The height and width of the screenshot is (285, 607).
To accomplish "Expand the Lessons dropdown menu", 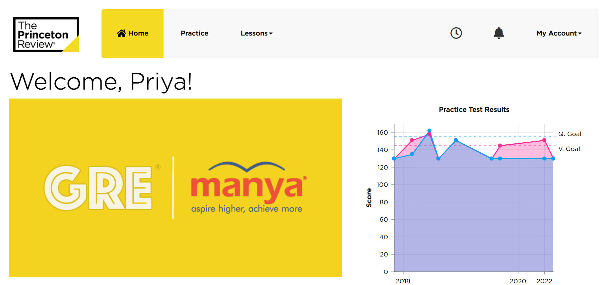I will pyautogui.click(x=256, y=33).
